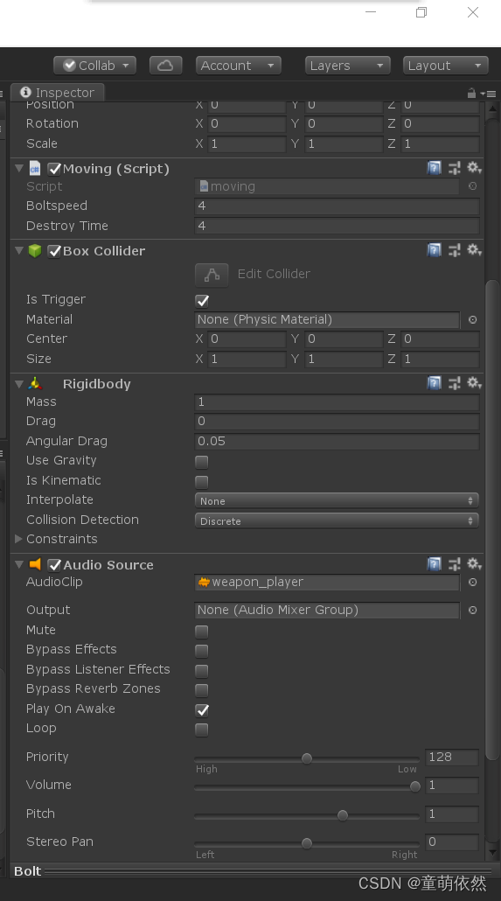Image resolution: width=501 pixels, height=901 pixels.
Task: Click the Destroy Time value field
Action: point(337,226)
